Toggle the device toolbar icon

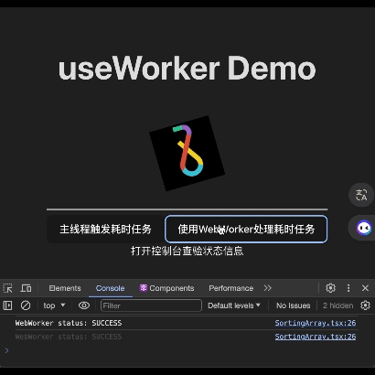click(26, 288)
